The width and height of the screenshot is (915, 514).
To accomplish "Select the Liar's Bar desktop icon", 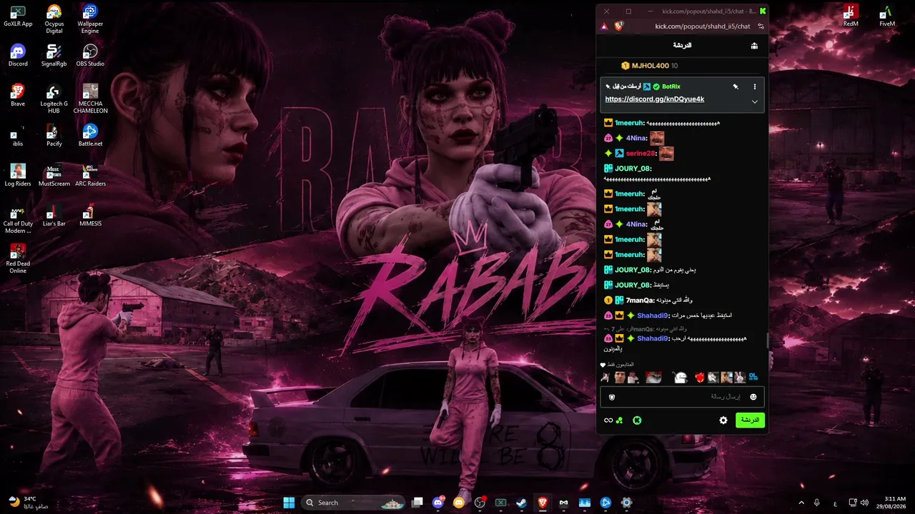I will [x=54, y=216].
